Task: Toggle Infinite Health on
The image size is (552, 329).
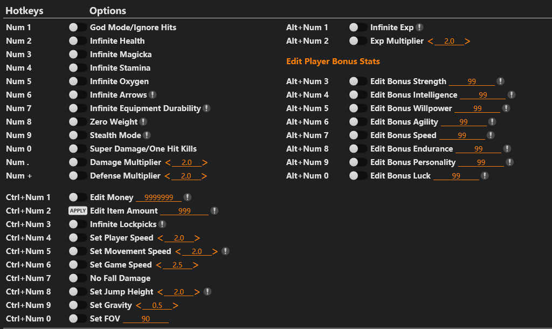Action: tap(78, 41)
